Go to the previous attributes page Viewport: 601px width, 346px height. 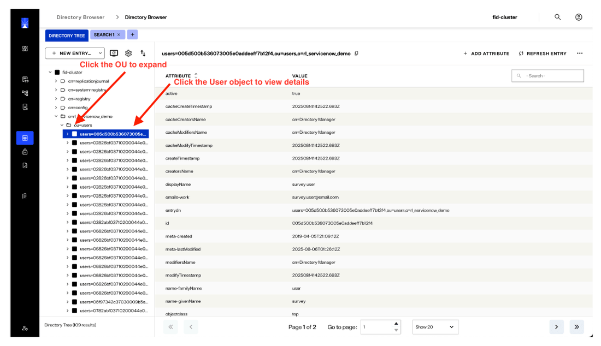click(191, 327)
